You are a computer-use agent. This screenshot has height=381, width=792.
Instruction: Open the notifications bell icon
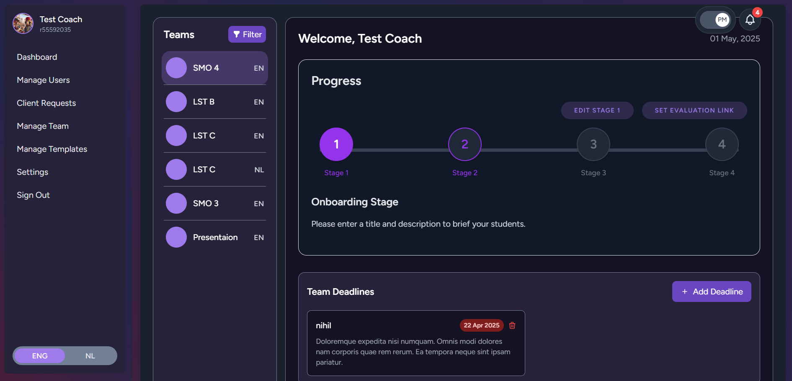point(750,20)
